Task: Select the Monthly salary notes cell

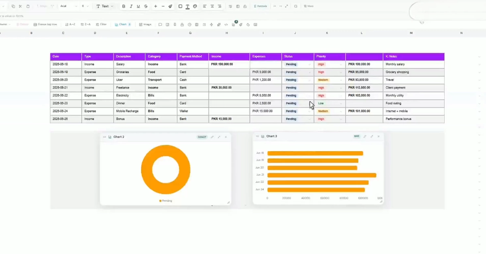Action: 414,64
